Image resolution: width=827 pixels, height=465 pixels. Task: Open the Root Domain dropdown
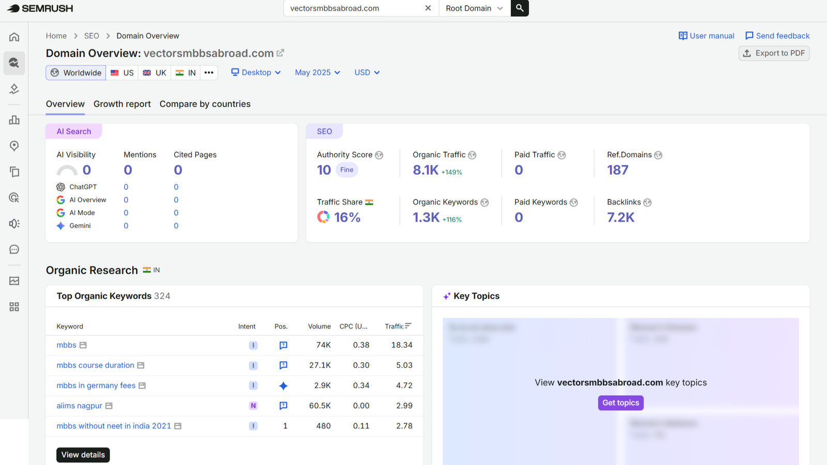pos(474,8)
